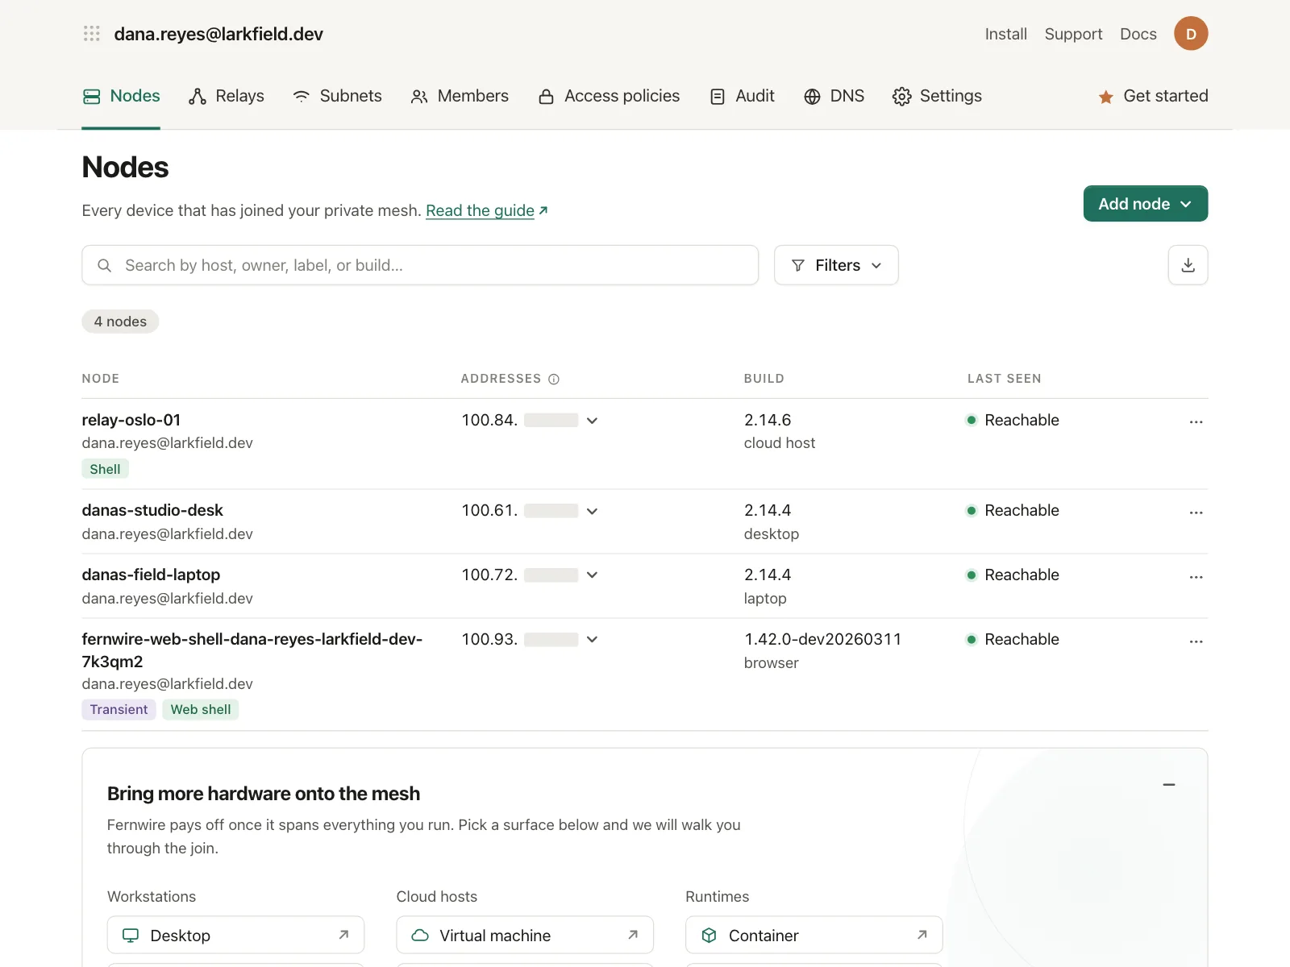Click the 4 nodes count badge
The height and width of the screenshot is (967, 1290).
point(120,322)
